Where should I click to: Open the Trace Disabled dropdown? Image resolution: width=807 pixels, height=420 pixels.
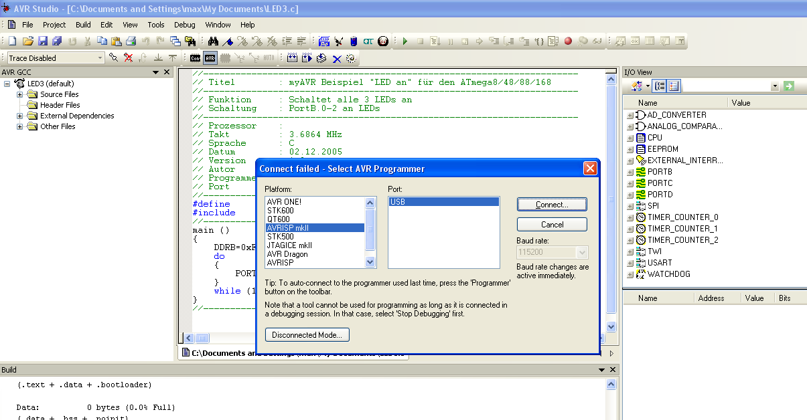[x=100, y=58]
